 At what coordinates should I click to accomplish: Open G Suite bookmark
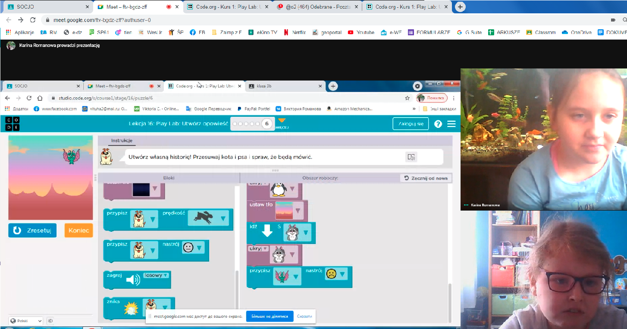point(469,32)
